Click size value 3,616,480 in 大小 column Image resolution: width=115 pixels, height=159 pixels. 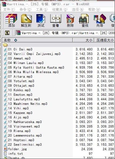click(84, 49)
